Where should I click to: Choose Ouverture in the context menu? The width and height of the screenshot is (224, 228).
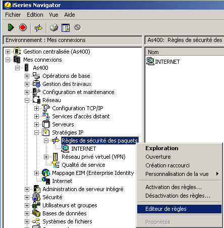(x=179, y=157)
